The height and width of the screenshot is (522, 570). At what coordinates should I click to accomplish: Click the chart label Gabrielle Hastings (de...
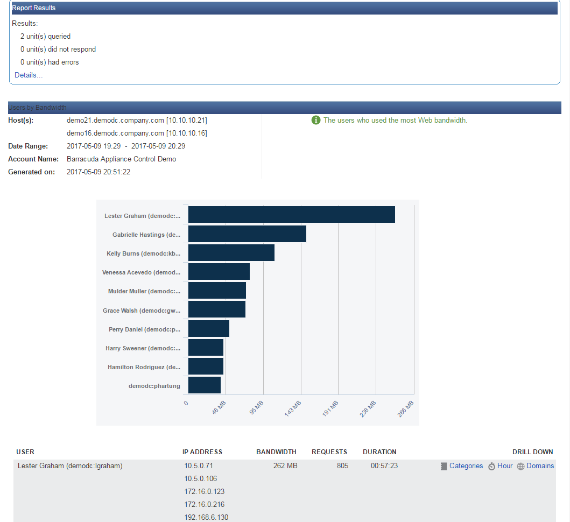point(146,235)
